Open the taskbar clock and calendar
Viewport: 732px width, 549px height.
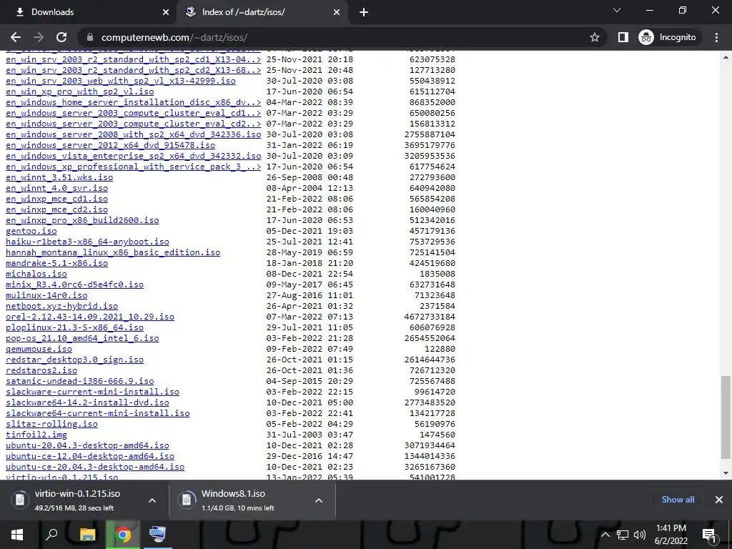click(x=671, y=535)
